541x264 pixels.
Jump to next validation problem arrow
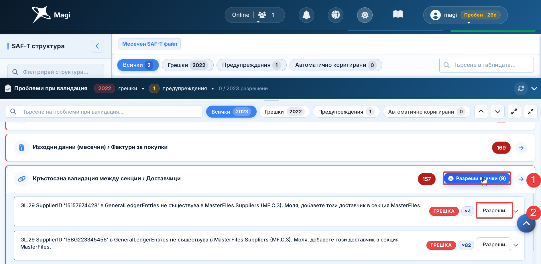pos(498,112)
